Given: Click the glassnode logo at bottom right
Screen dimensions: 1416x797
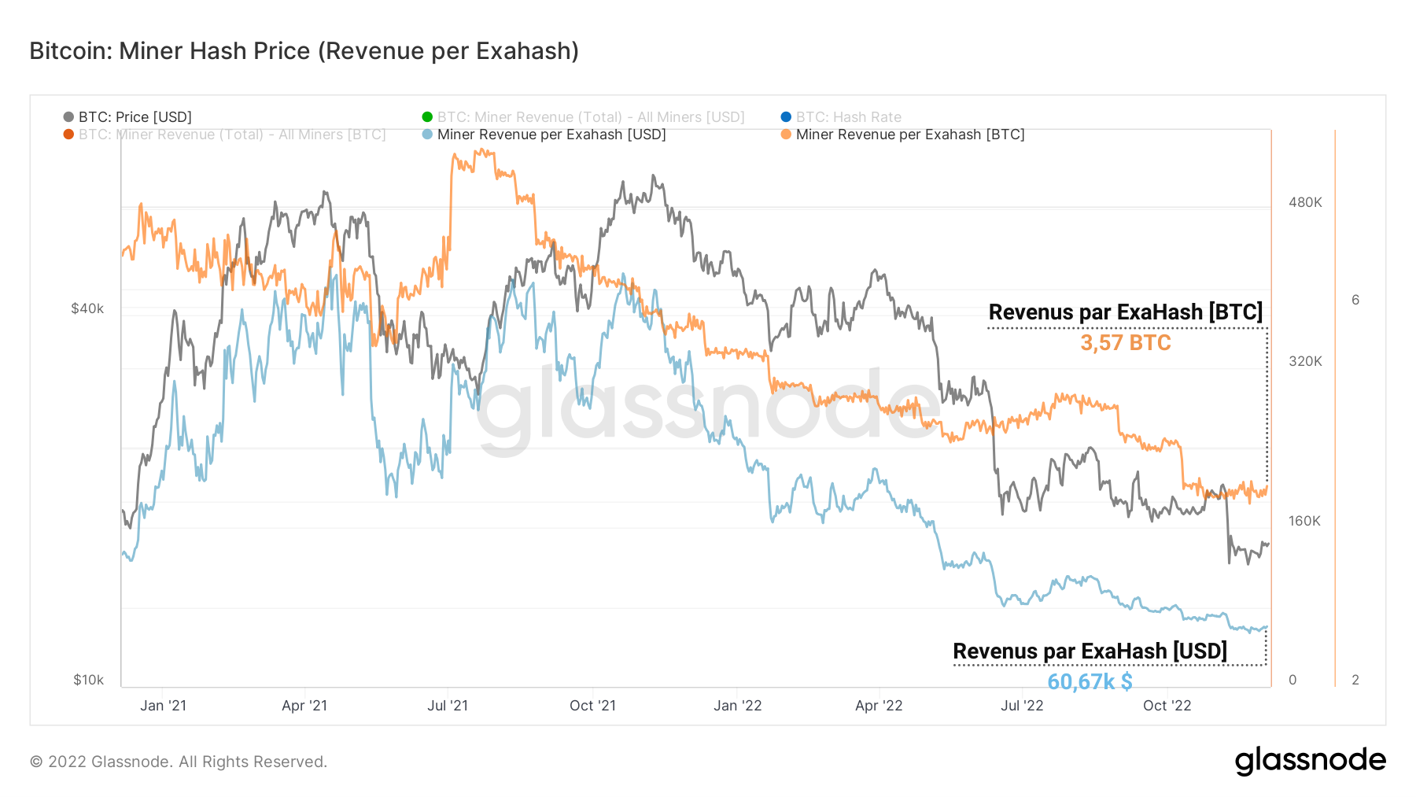Looking at the screenshot, I should (x=1310, y=761).
